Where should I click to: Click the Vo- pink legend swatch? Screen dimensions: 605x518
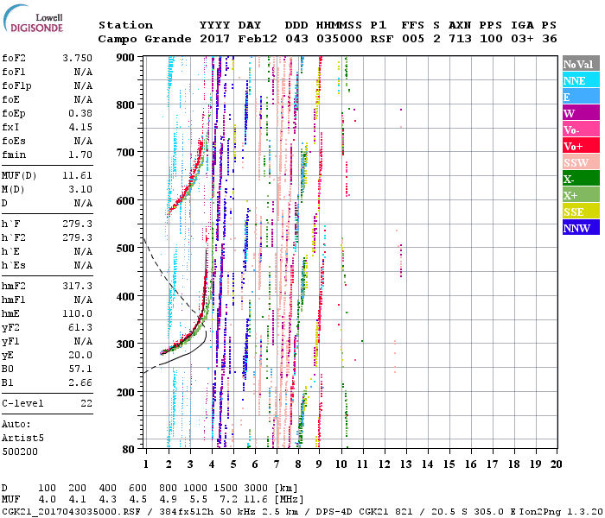click(580, 129)
